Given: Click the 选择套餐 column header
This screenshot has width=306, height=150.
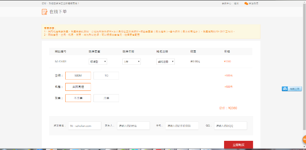Looking at the screenshot, I should point(95,52).
